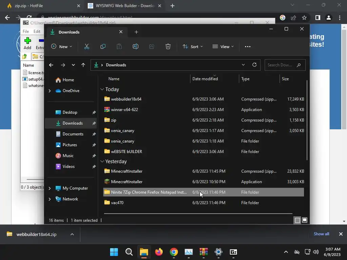
Task: Switch to details view layout icon
Action: click(298, 220)
